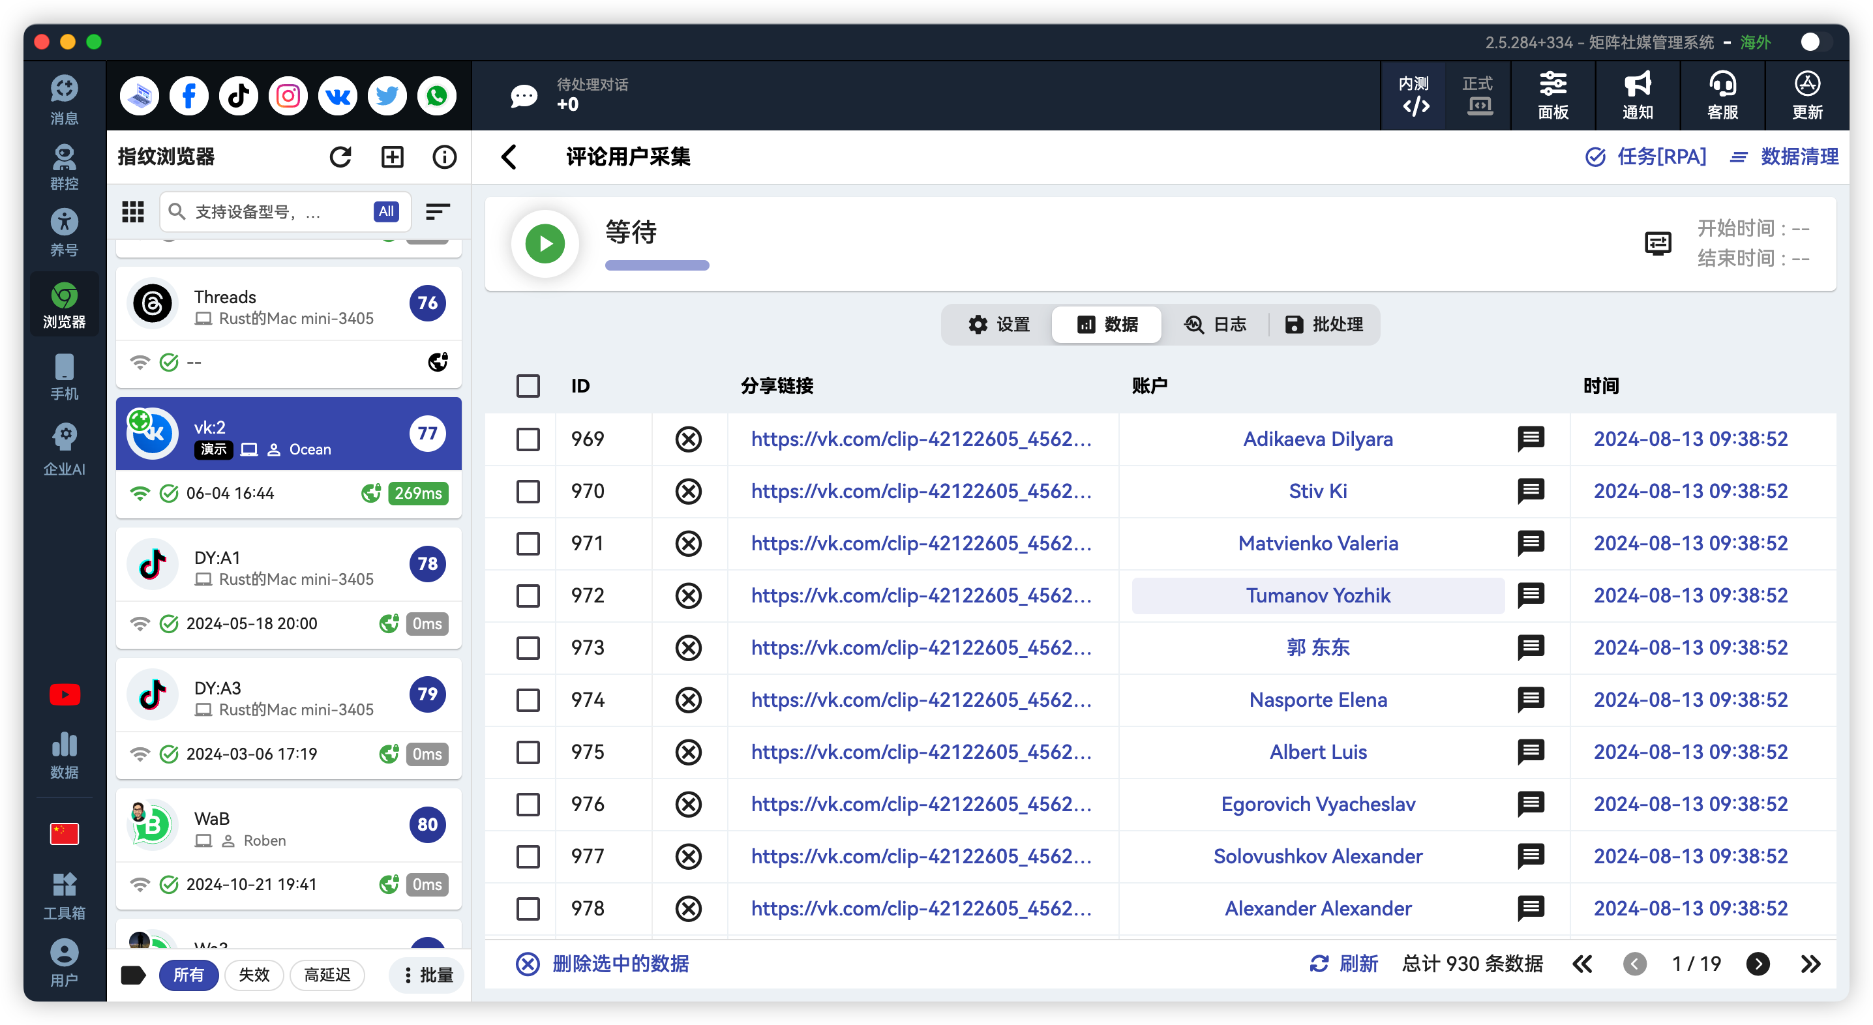Screen dimensions: 1873x1025
Task: Tick the select-all checkbox in the table header
Action: click(528, 386)
